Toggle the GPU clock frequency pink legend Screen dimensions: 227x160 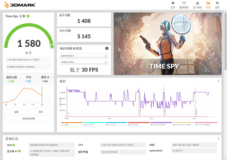206,124
